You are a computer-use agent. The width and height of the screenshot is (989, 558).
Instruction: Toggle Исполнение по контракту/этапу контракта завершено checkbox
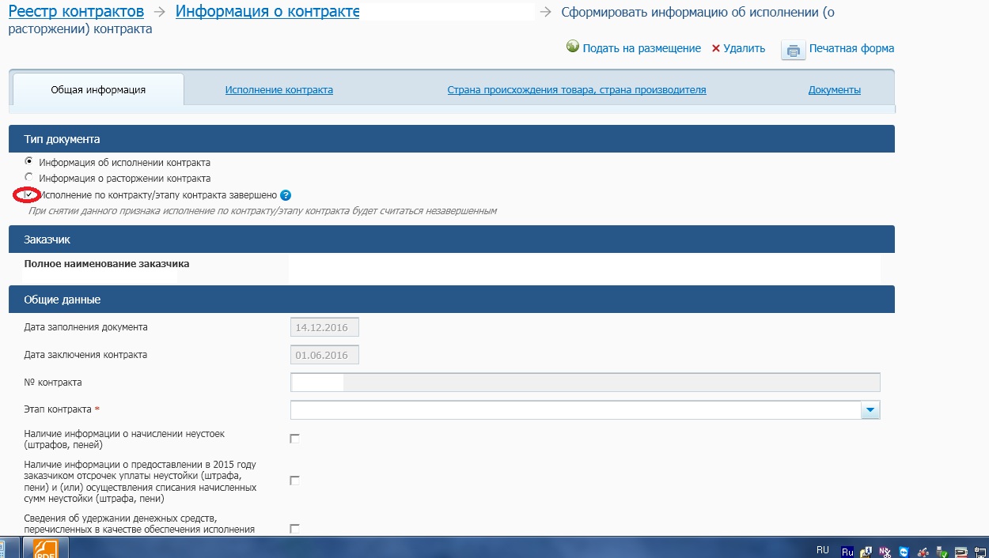[x=28, y=195]
